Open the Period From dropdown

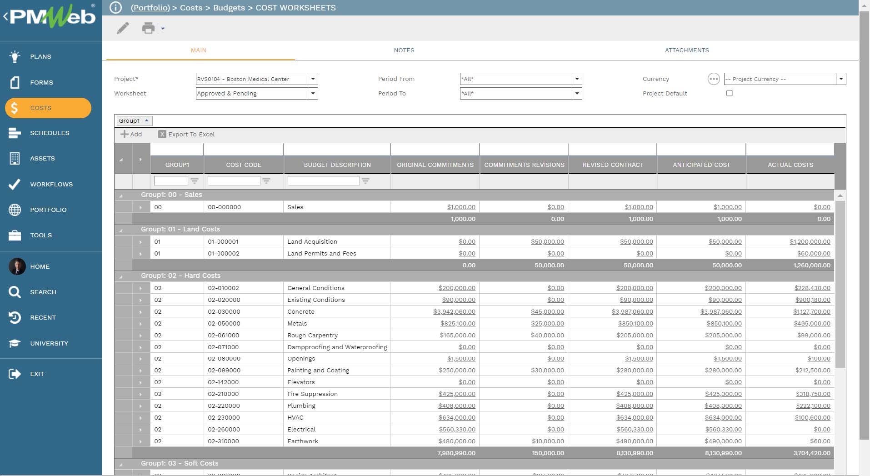click(x=577, y=79)
